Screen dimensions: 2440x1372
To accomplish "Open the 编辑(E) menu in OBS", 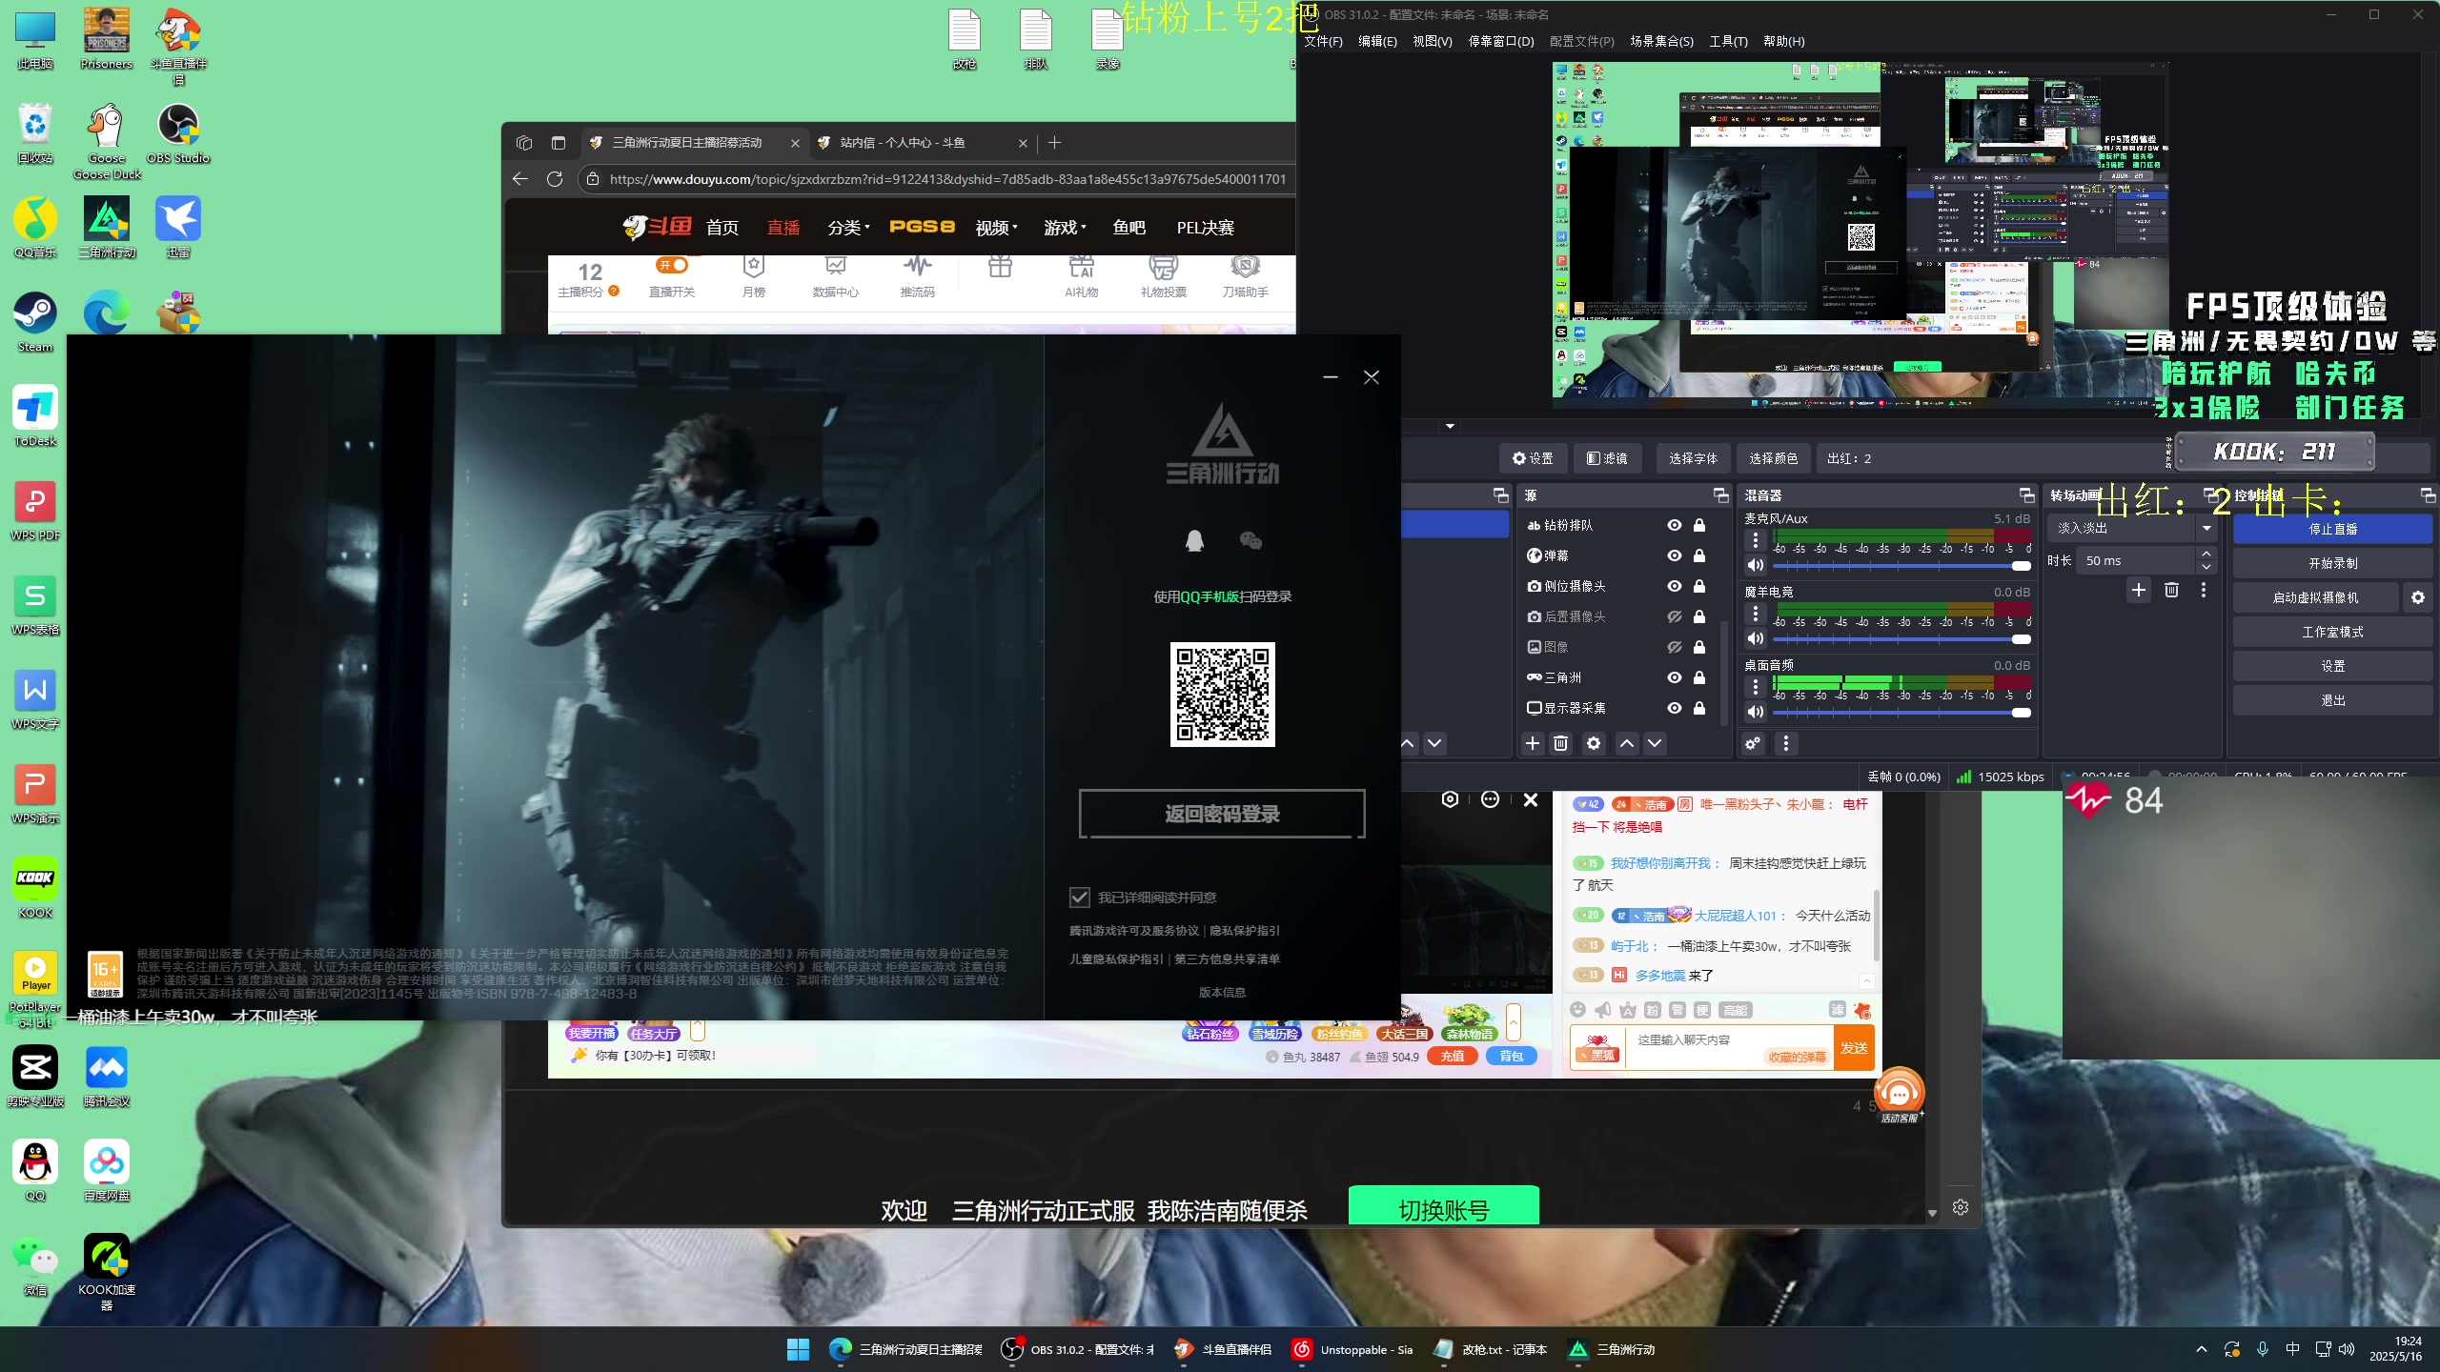I will click(1377, 41).
